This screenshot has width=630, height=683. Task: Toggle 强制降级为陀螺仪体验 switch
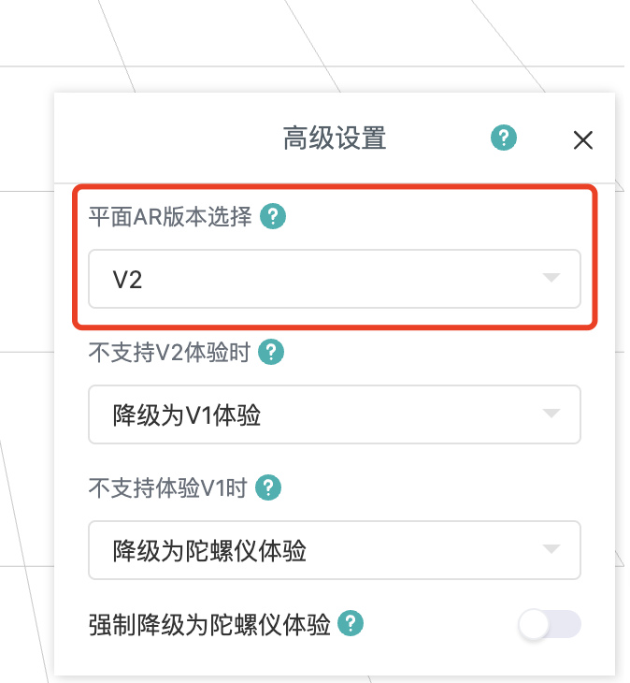[x=550, y=625]
